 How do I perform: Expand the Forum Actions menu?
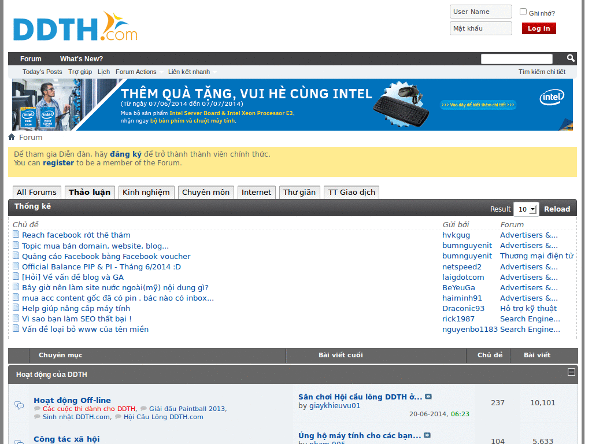(x=139, y=72)
